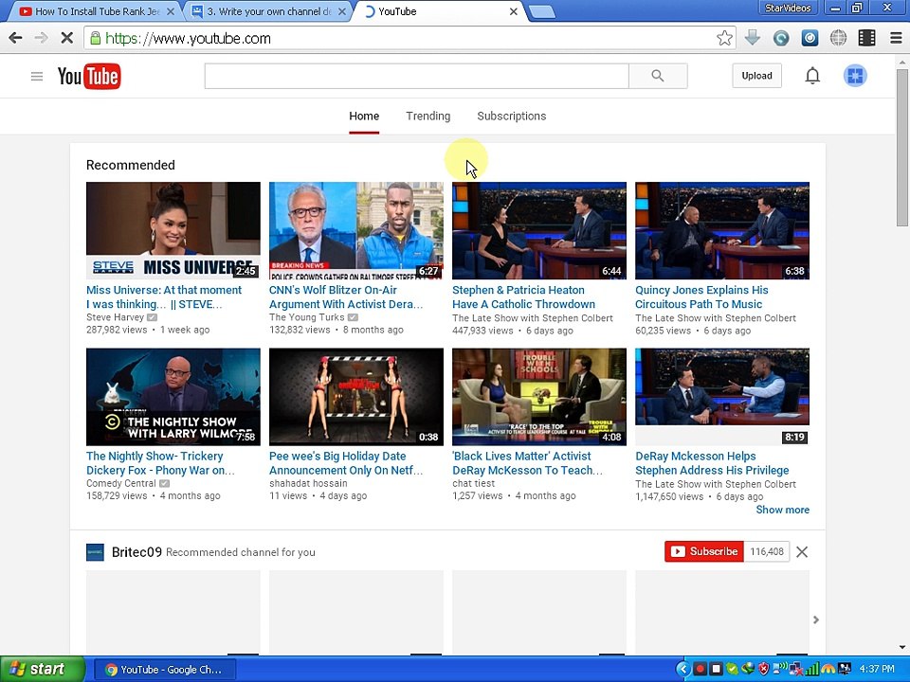Click the Britec09 channel avatar
910x682 pixels.
click(x=95, y=552)
